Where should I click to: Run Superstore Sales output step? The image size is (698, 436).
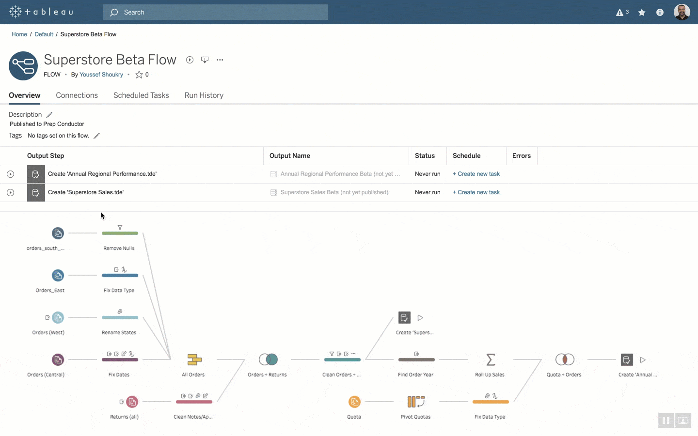[10, 192]
